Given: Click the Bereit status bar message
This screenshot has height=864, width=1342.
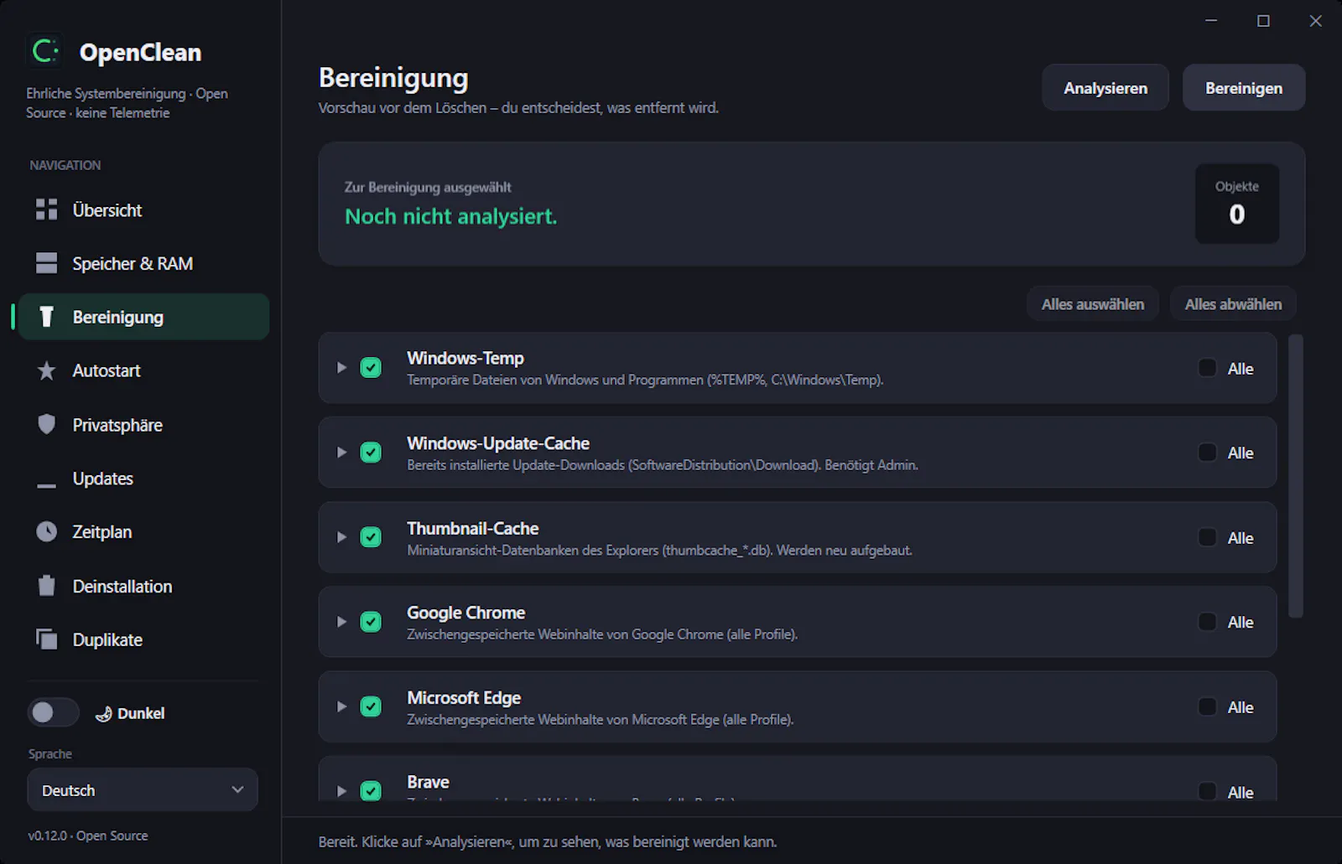Looking at the screenshot, I should tap(548, 841).
